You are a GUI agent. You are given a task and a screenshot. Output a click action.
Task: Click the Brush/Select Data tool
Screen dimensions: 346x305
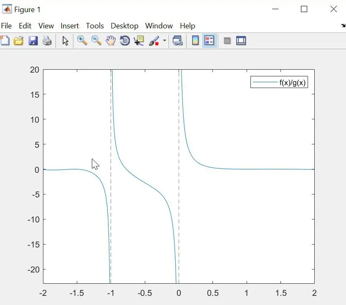pos(154,40)
